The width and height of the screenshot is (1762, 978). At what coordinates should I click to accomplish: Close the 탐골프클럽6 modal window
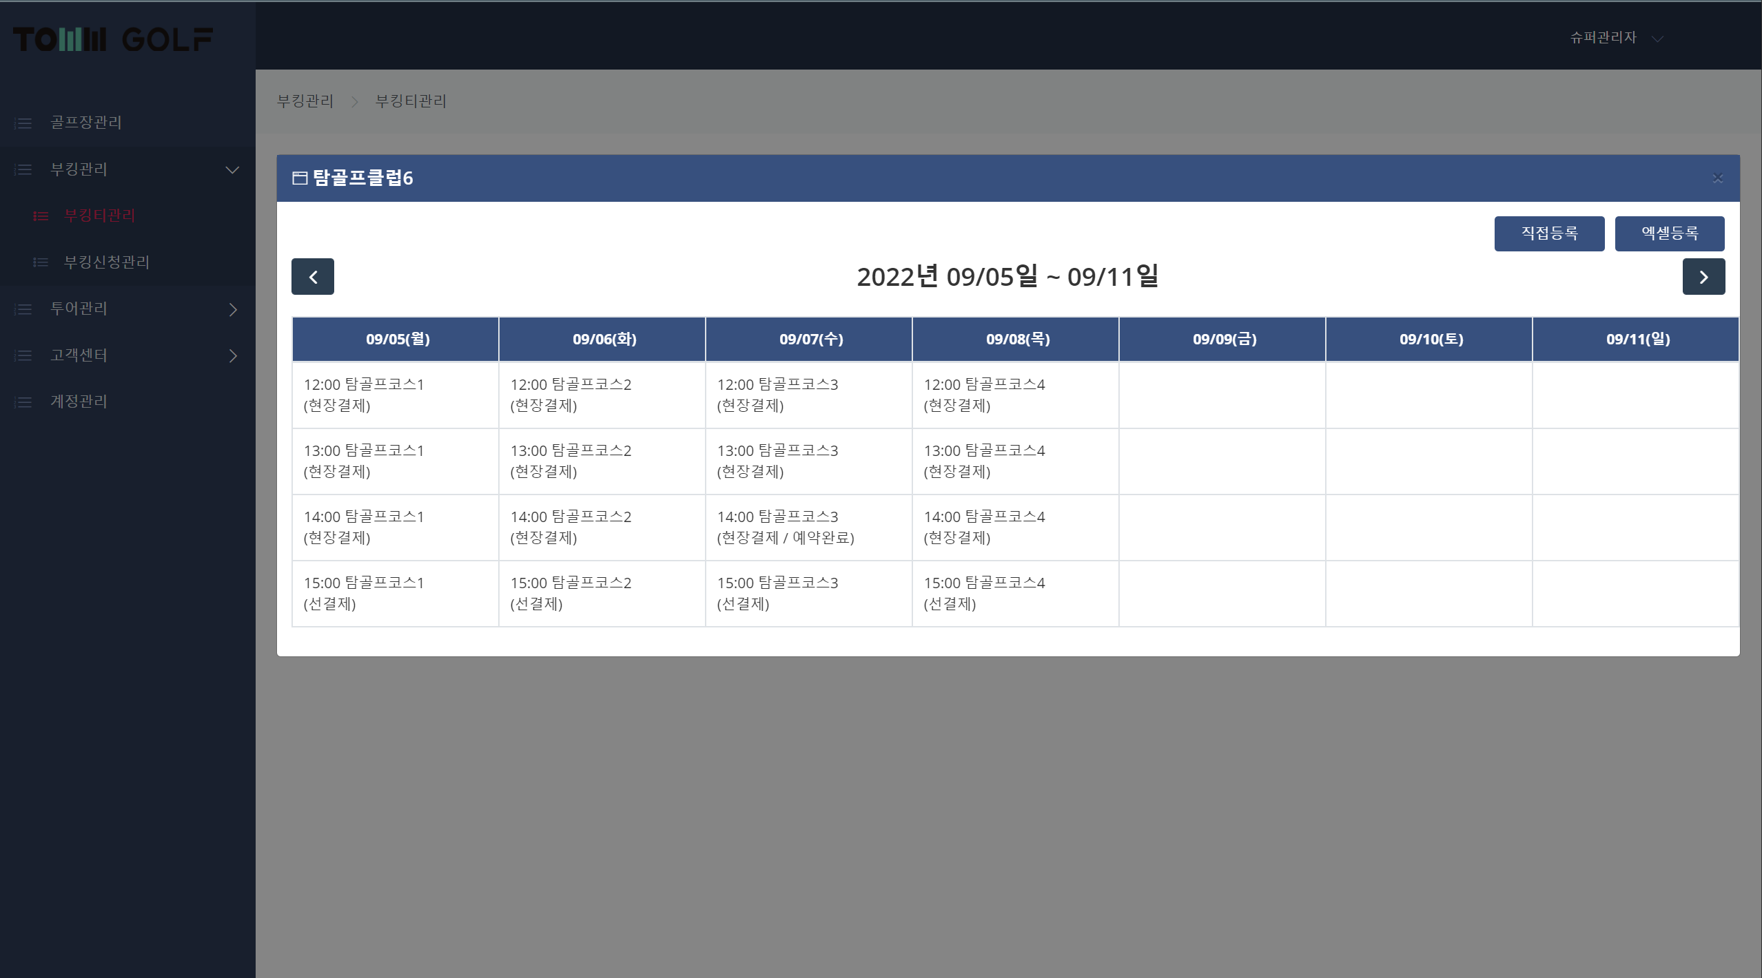click(1717, 178)
